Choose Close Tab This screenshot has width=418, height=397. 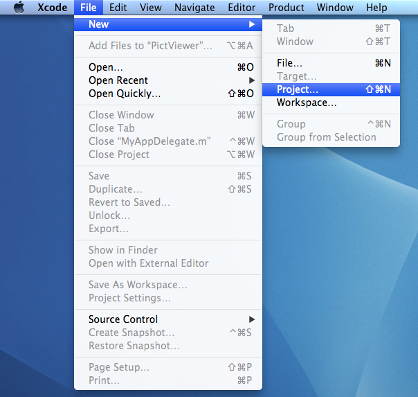[168, 128]
